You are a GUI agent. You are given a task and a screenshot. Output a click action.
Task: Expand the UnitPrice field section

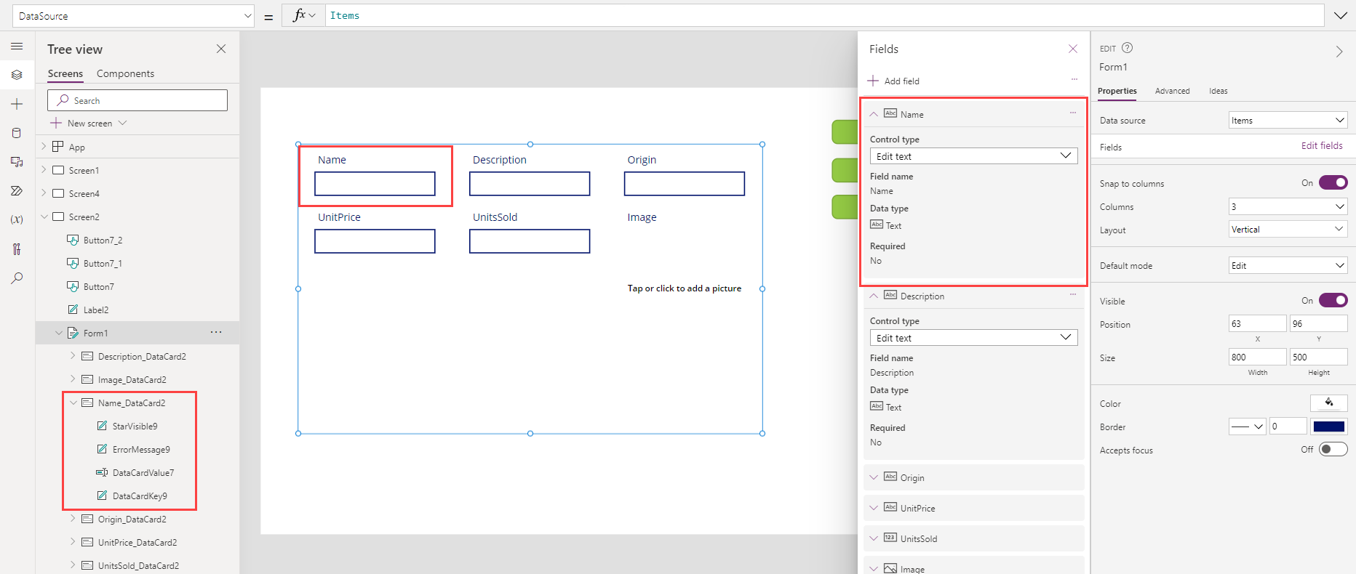874,508
